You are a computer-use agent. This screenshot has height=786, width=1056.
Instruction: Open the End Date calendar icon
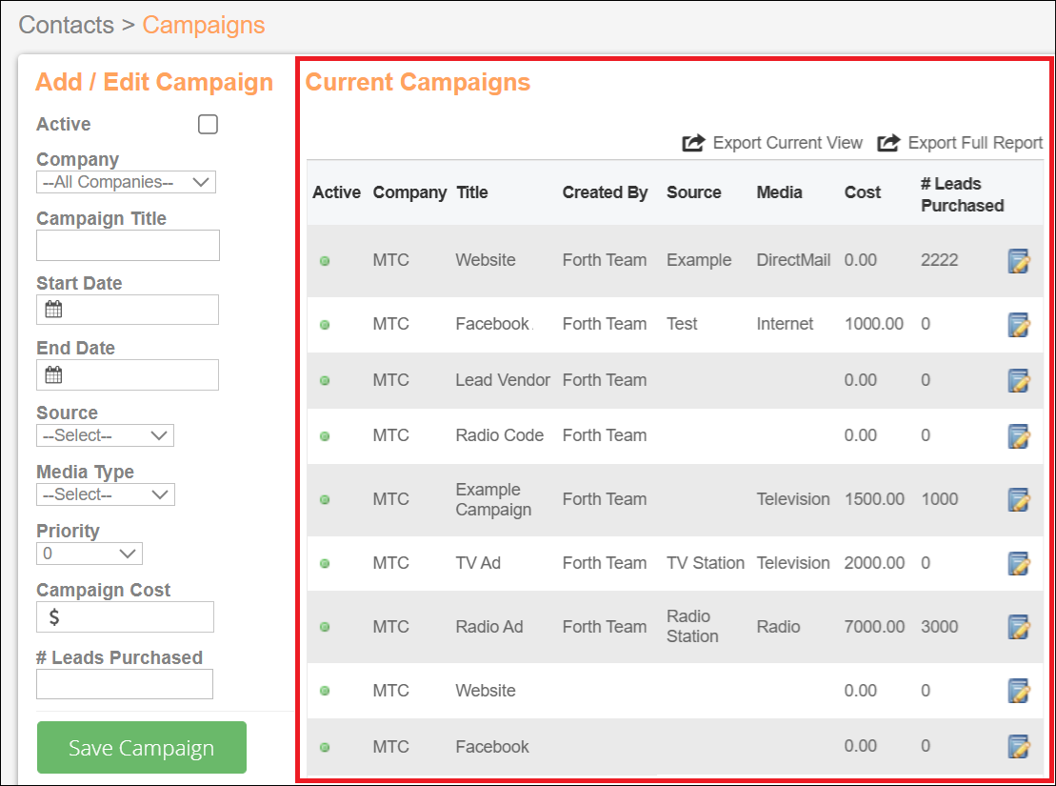point(53,374)
